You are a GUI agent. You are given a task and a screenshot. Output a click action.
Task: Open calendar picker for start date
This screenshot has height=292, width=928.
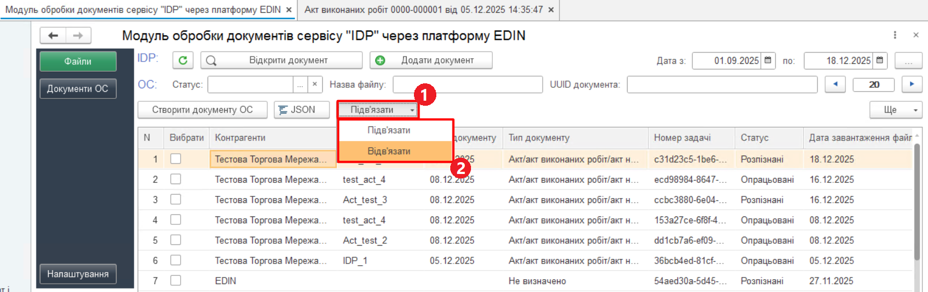click(x=768, y=60)
